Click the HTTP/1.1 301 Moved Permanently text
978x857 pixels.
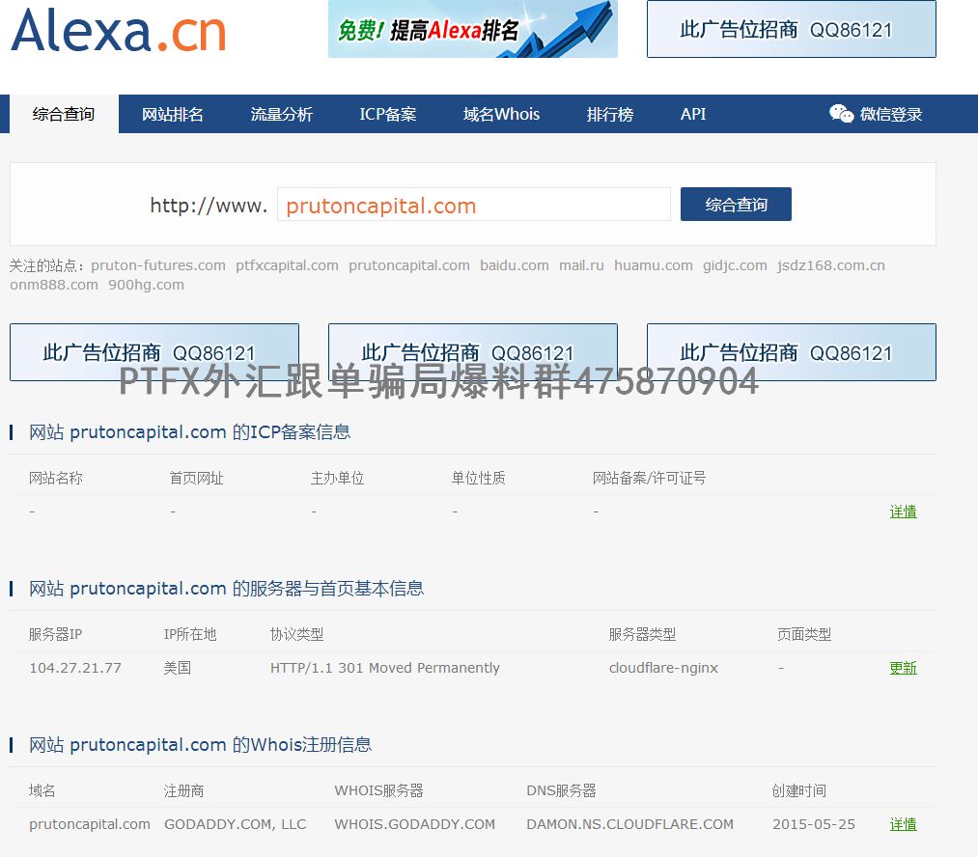coord(385,668)
